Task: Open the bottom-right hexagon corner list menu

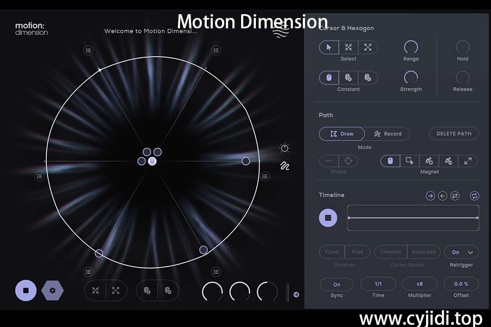Action: 216,271
